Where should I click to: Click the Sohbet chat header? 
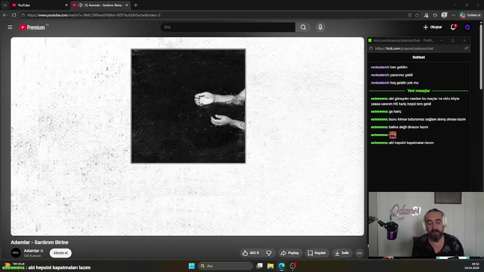coord(419,57)
